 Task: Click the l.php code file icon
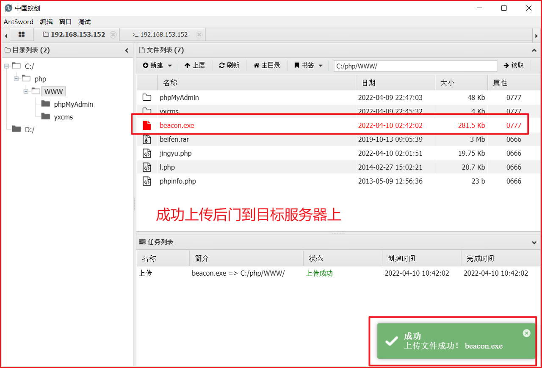click(147, 167)
